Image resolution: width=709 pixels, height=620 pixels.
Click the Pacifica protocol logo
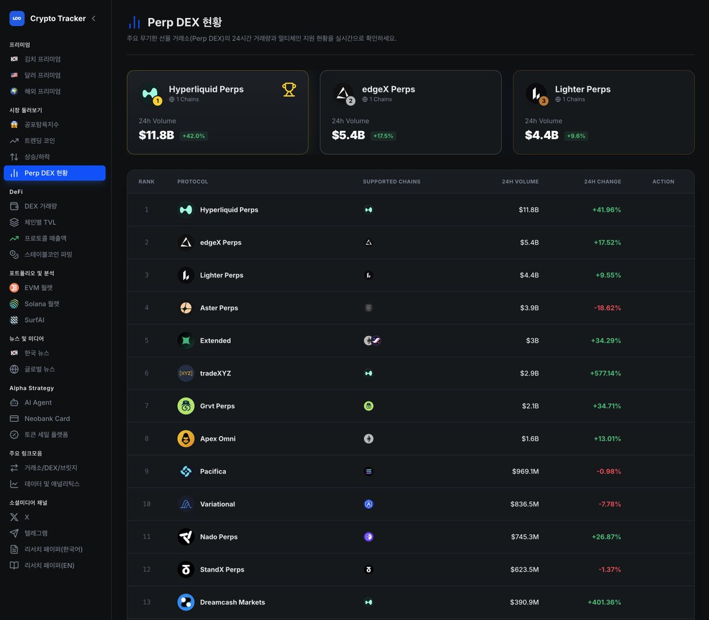click(186, 472)
